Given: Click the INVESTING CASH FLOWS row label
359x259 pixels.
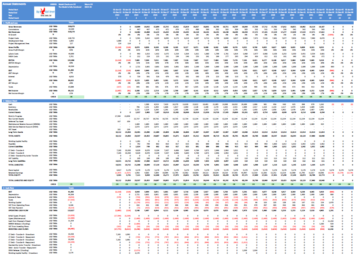Looking at the screenshot, I should [18, 229].
